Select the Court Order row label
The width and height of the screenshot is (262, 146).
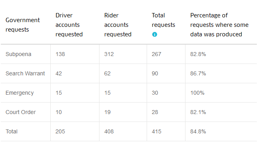[x=21, y=112]
